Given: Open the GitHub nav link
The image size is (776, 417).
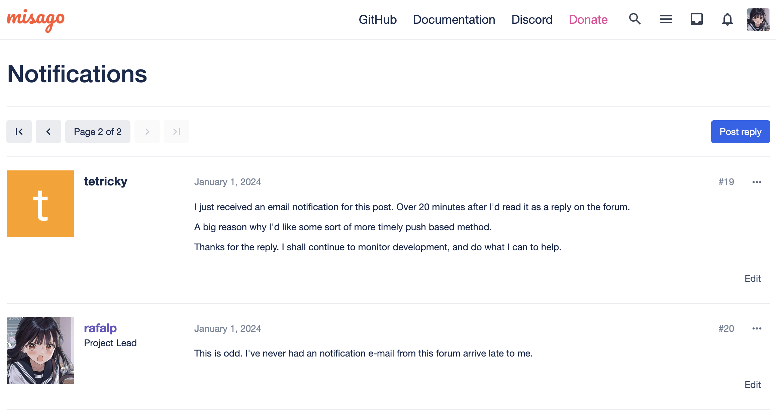Looking at the screenshot, I should point(378,20).
